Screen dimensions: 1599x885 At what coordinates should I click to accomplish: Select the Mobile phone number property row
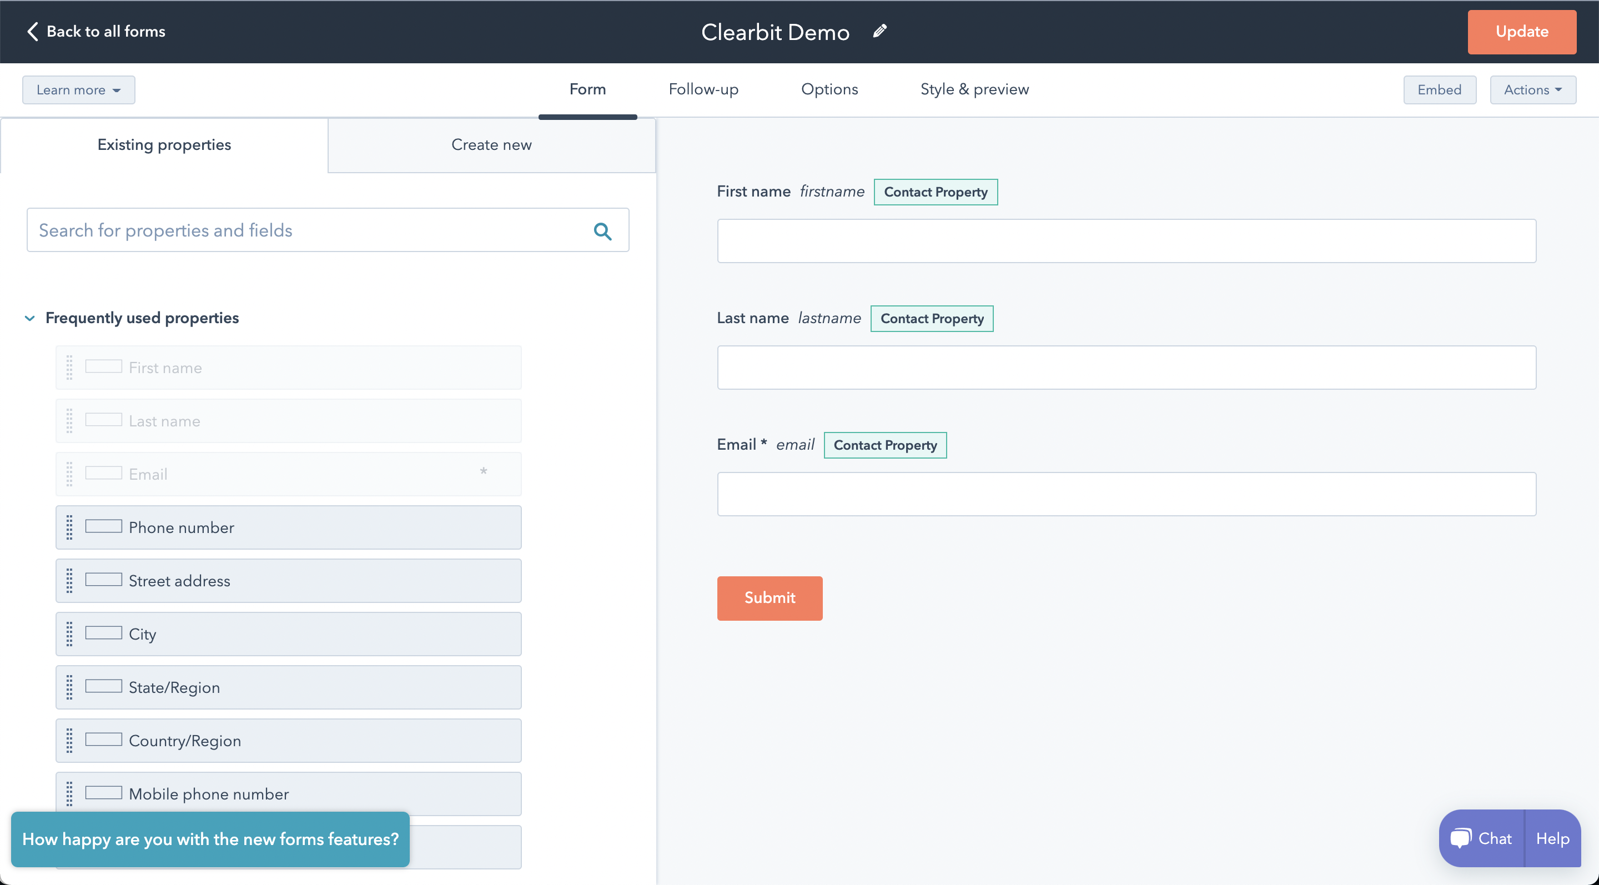[289, 794]
